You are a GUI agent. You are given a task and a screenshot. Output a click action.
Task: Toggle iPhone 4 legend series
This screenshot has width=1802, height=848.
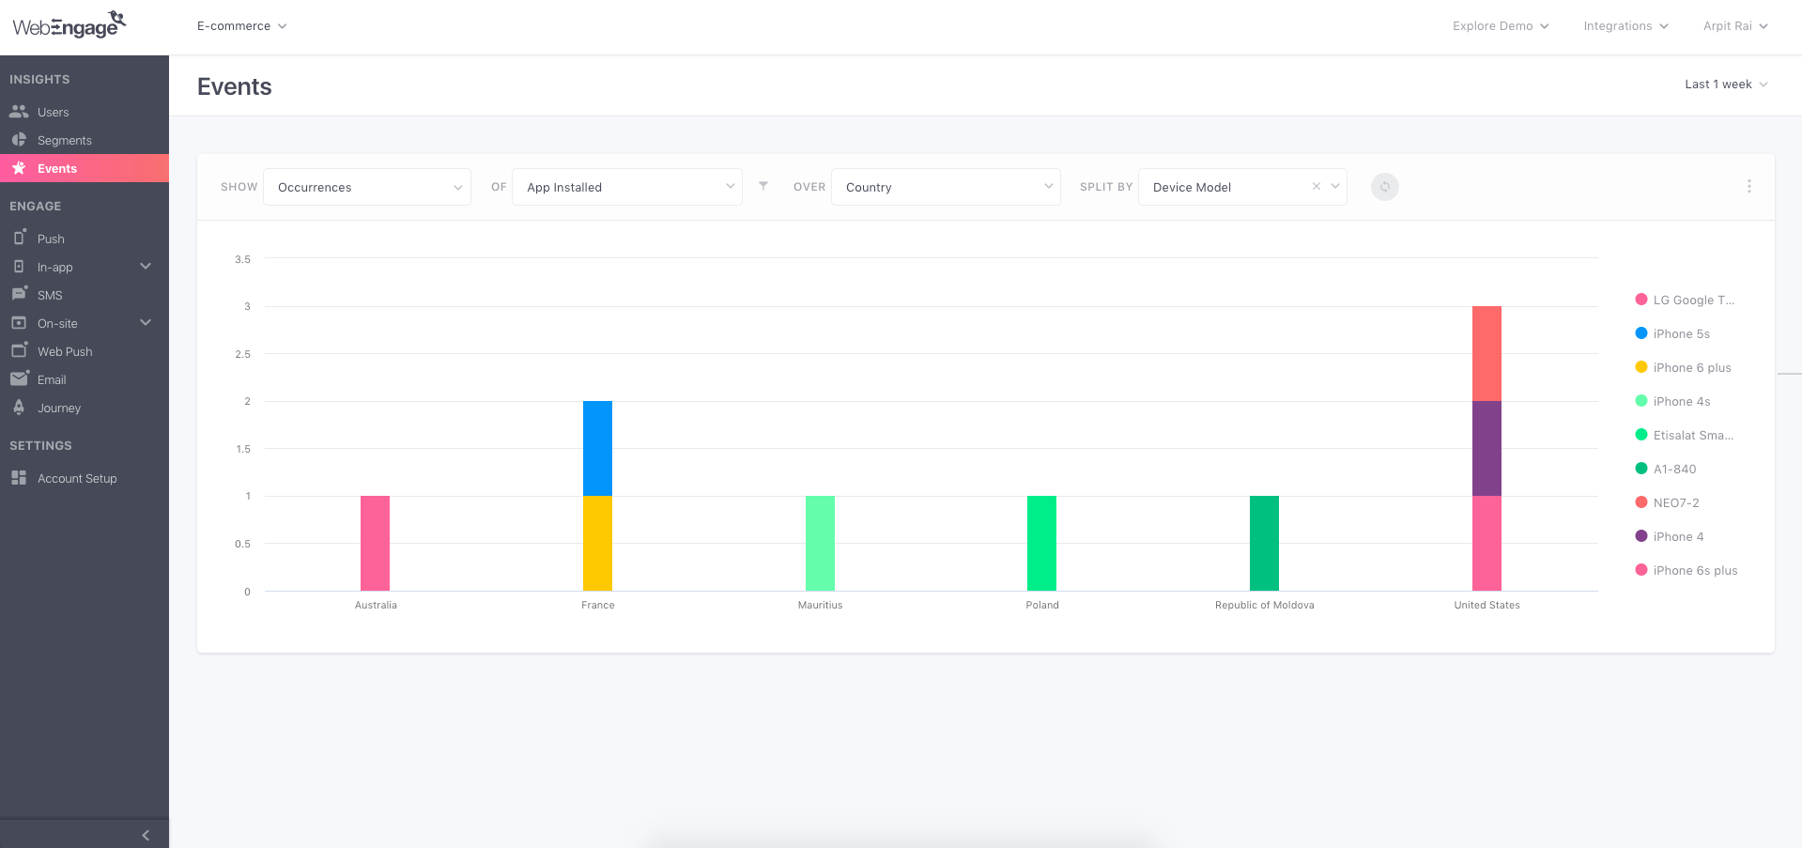1670,536
